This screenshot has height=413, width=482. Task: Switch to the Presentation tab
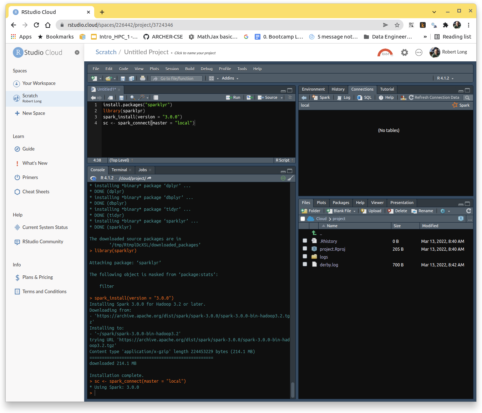pos(402,203)
